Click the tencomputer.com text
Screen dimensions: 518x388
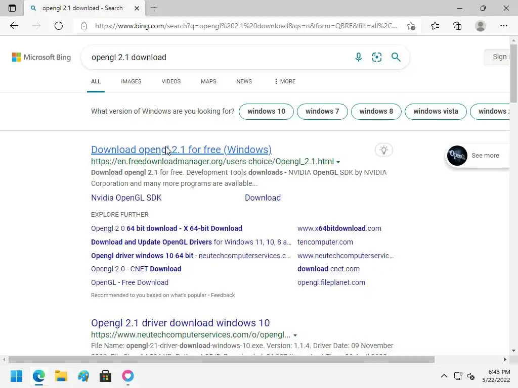tap(325, 242)
